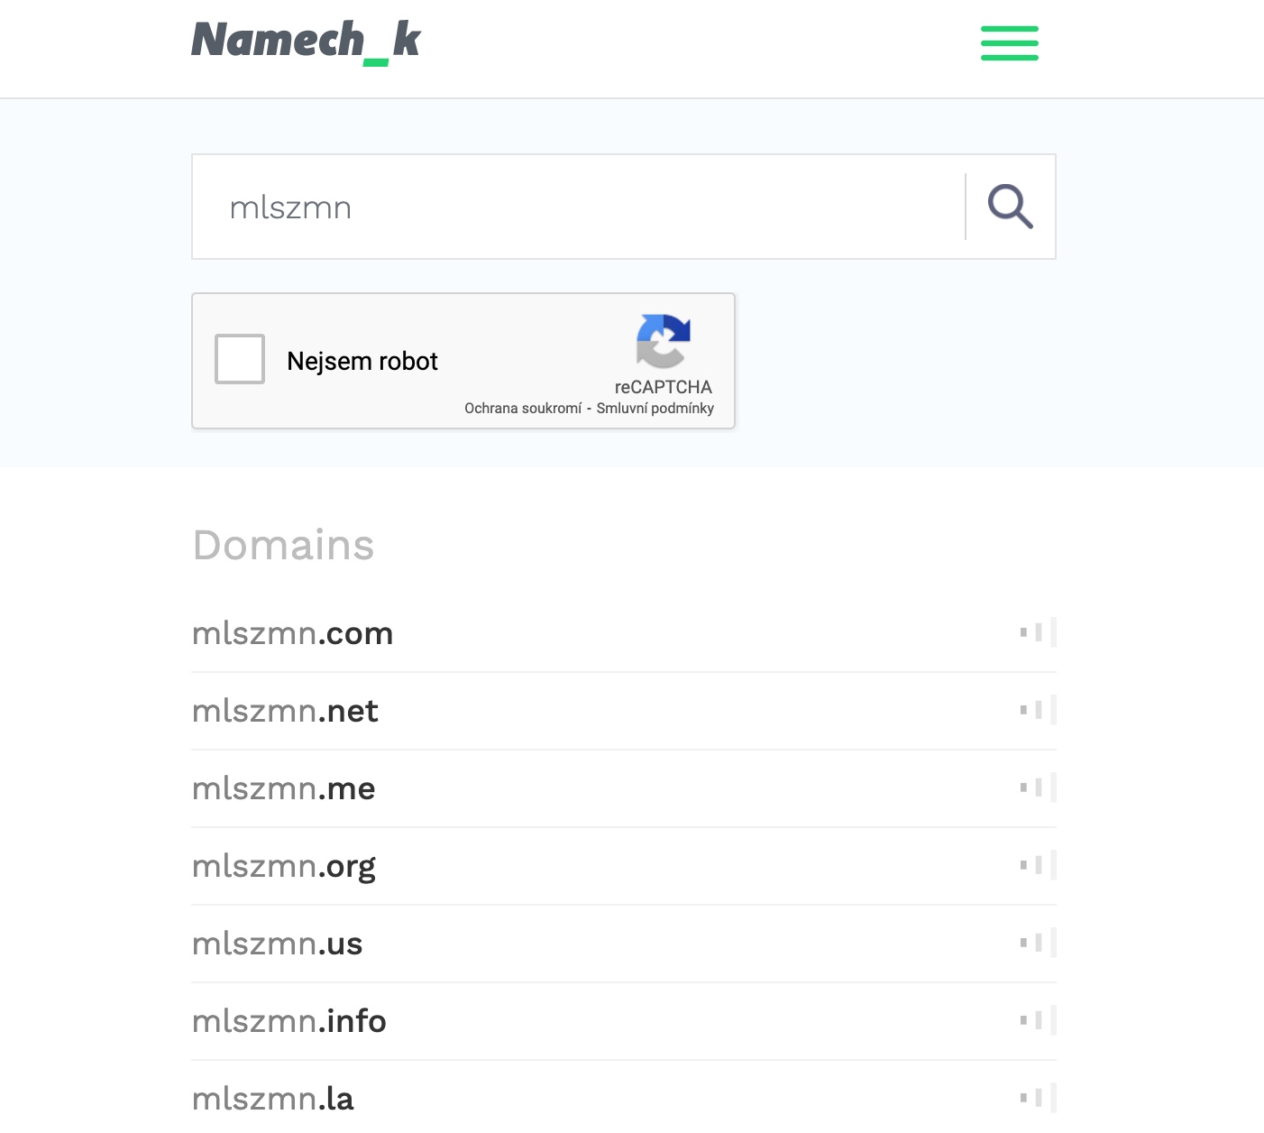Click the username search input field
Screen dimensions: 1264x1133
[x=577, y=207]
